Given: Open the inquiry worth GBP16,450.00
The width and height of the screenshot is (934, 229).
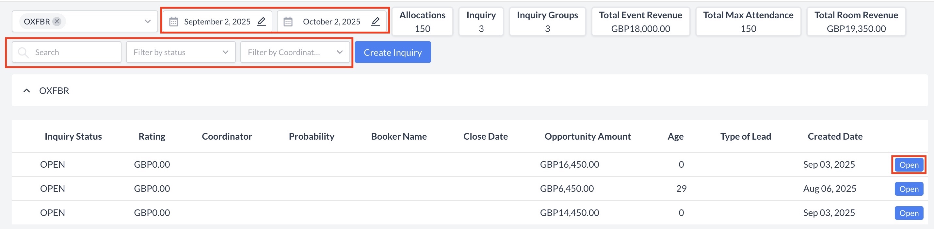Looking at the screenshot, I should click(x=908, y=165).
